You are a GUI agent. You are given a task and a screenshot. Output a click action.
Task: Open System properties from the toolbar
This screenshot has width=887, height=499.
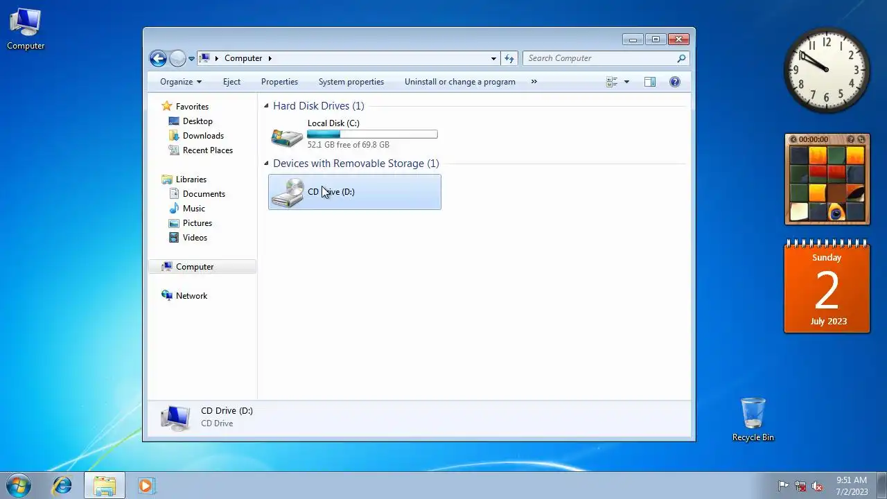351,82
